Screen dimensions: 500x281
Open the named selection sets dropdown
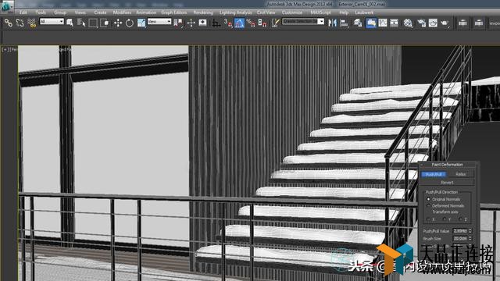tap(303, 21)
